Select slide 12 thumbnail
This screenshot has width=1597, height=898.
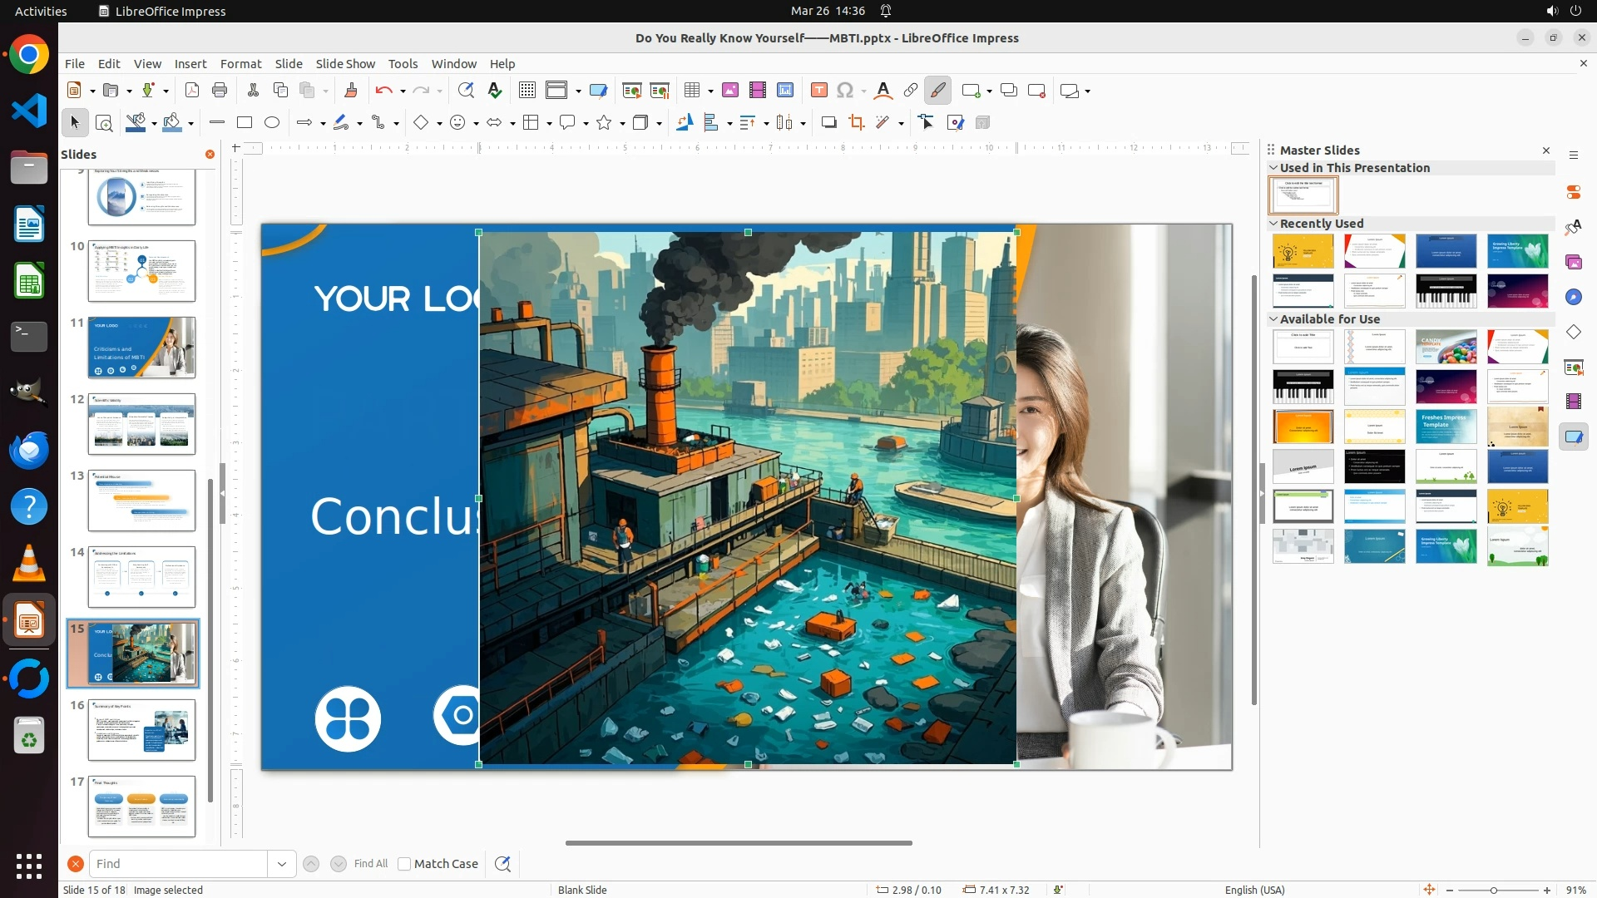[141, 424]
